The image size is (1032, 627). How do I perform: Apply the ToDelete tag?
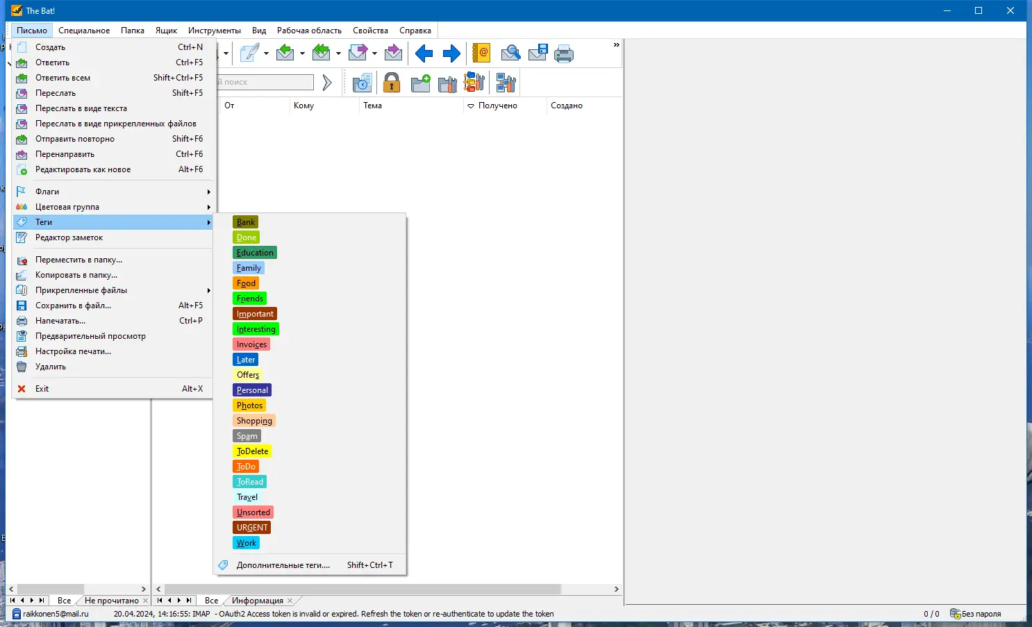click(252, 451)
